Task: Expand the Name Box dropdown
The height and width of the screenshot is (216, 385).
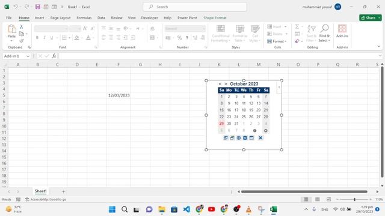Action: point(28,56)
